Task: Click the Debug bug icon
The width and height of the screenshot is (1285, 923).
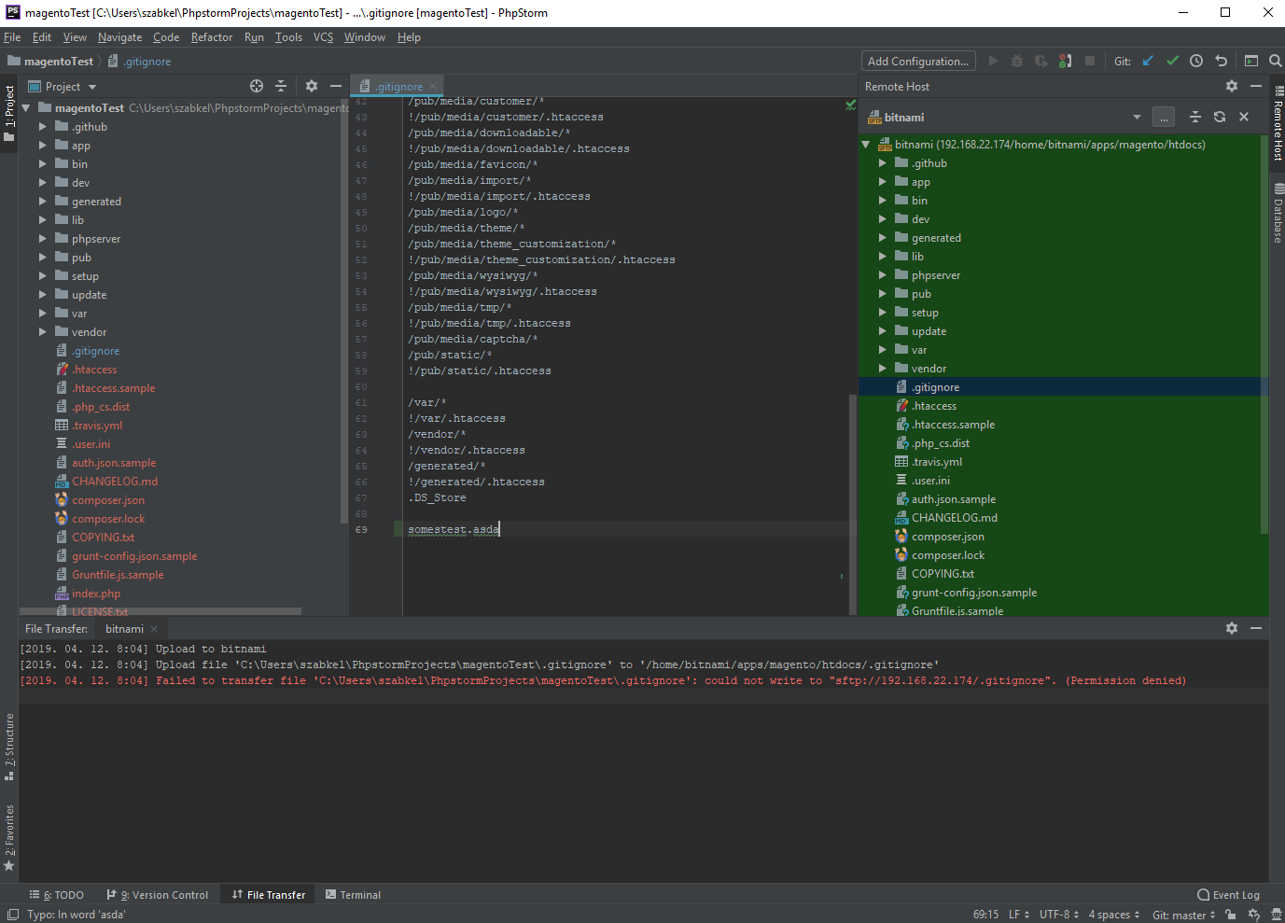Action: [1017, 61]
